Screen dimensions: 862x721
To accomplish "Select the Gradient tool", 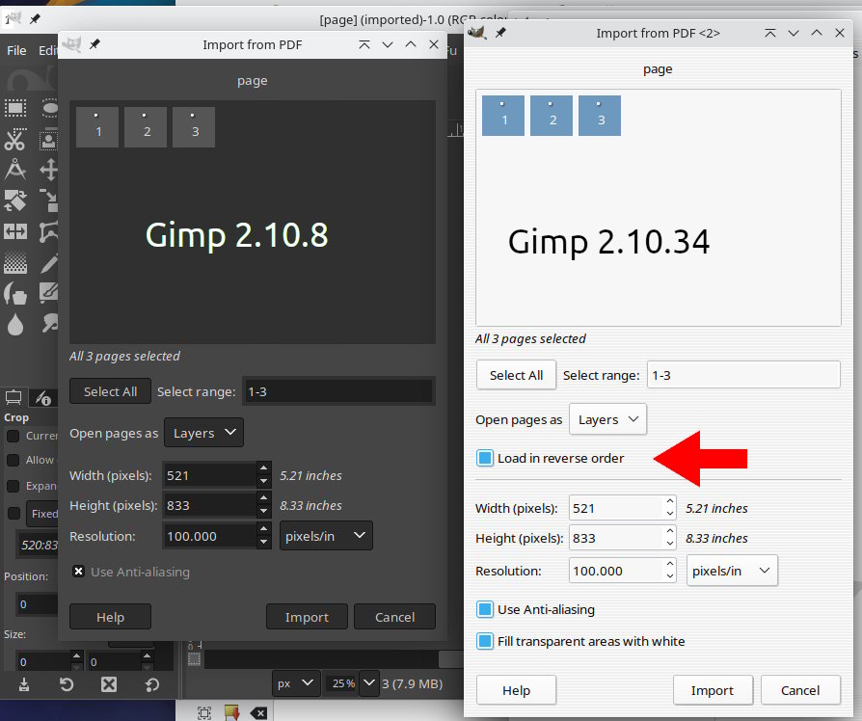I will (14, 263).
